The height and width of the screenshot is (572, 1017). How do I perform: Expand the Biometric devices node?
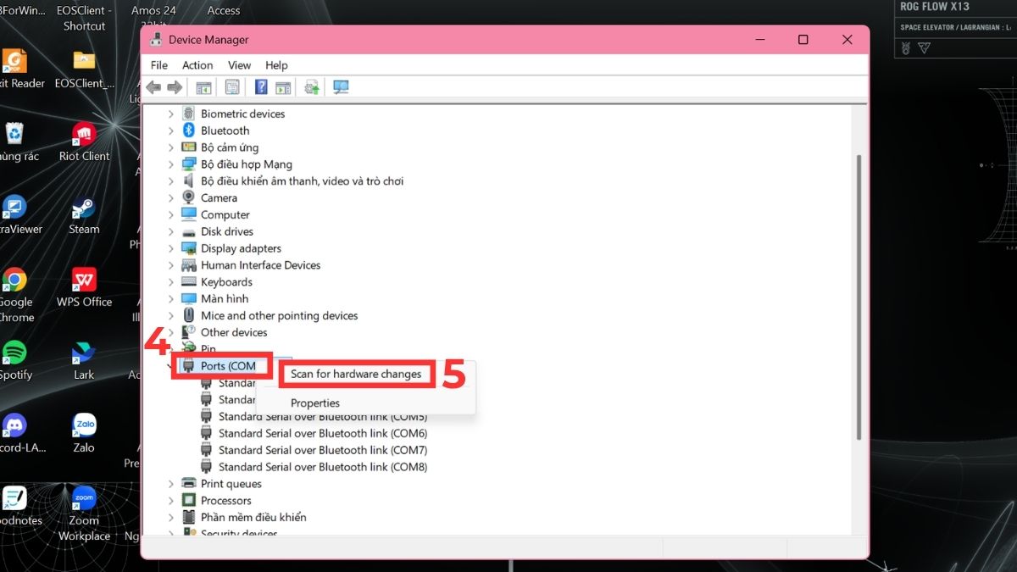[171, 114]
